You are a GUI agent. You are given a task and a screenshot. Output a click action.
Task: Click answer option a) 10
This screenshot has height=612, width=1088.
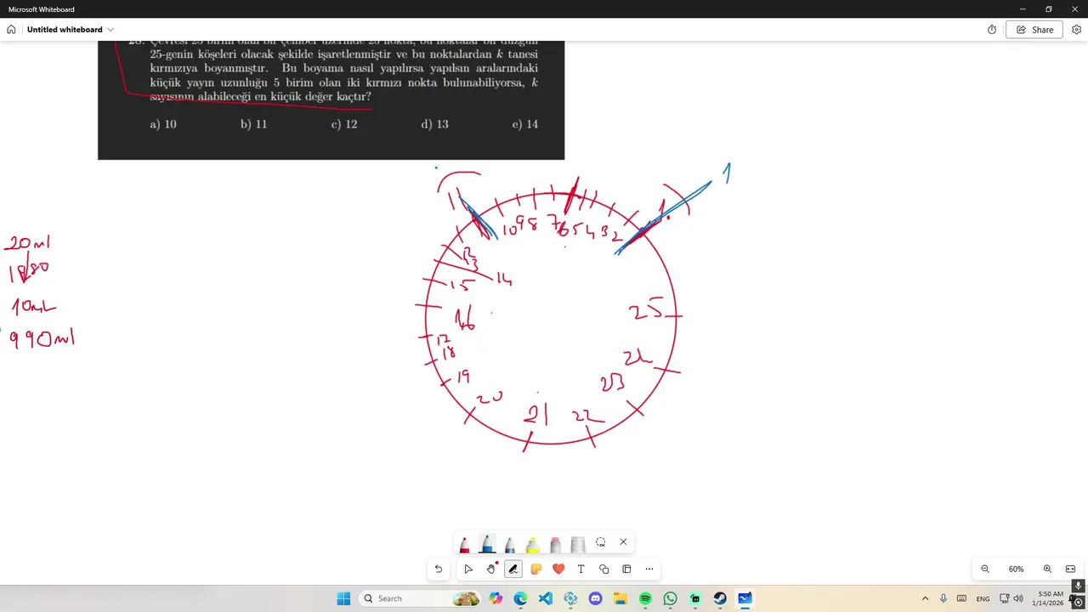pos(163,124)
